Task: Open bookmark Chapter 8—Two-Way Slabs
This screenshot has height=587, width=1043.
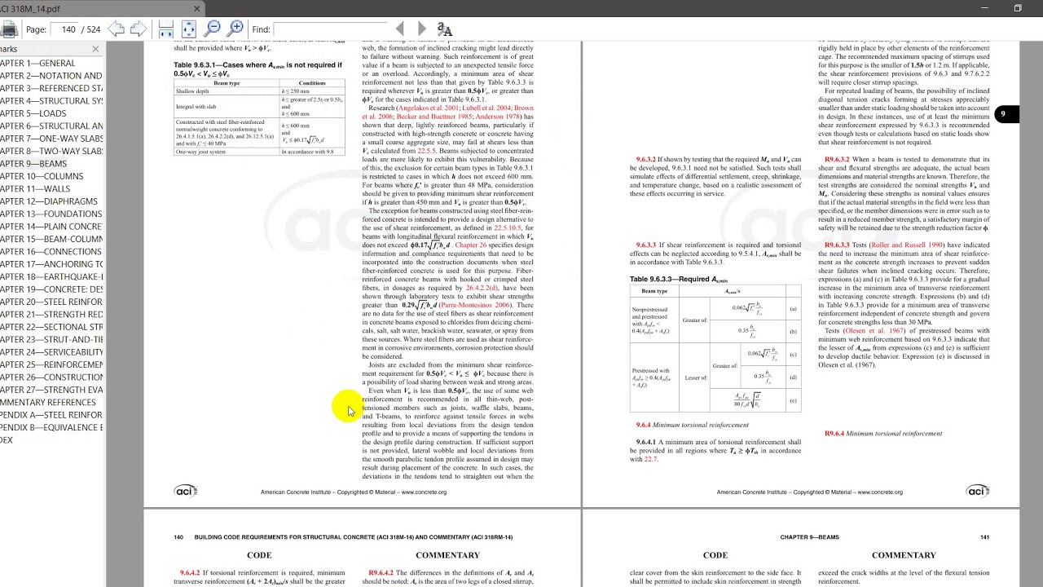Action: 51,151
